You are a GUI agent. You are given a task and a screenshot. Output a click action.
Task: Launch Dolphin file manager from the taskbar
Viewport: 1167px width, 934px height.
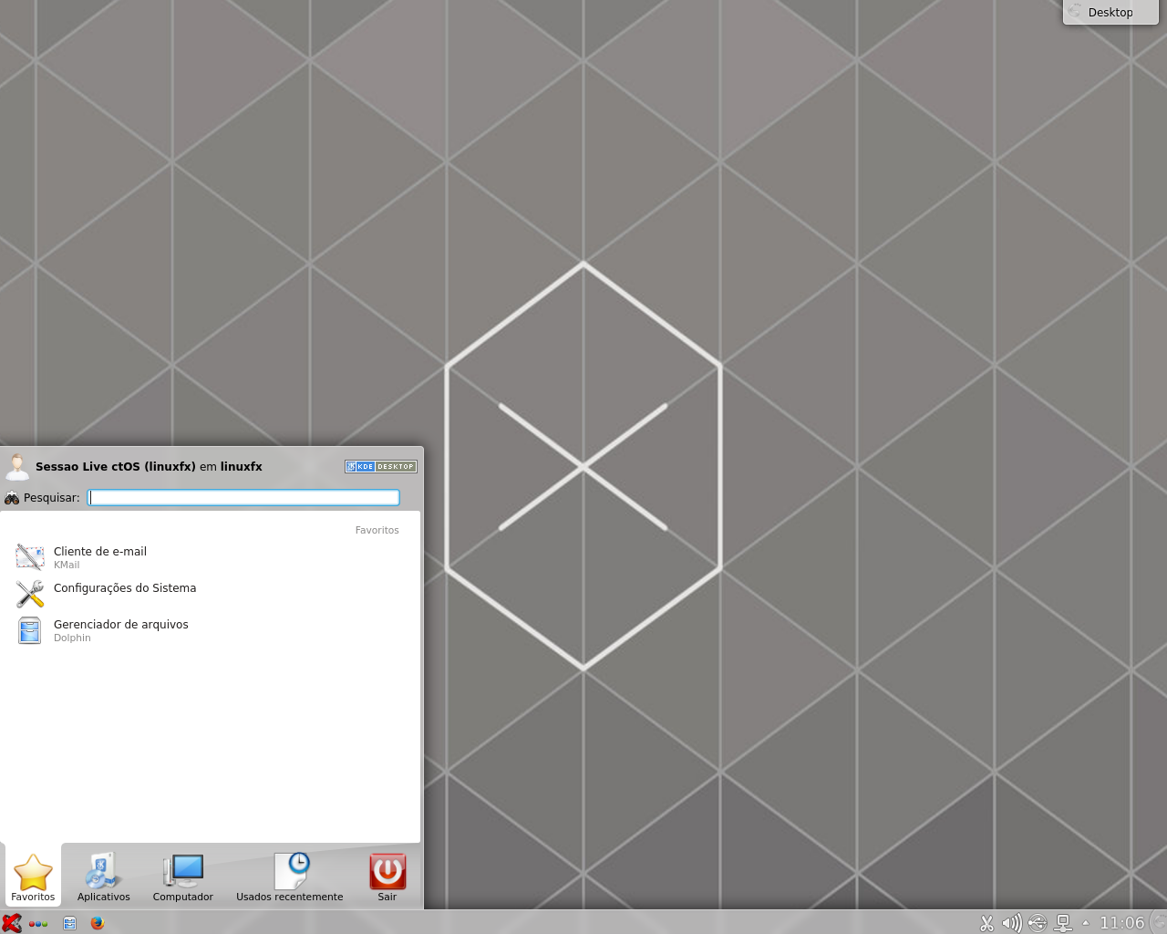click(69, 923)
